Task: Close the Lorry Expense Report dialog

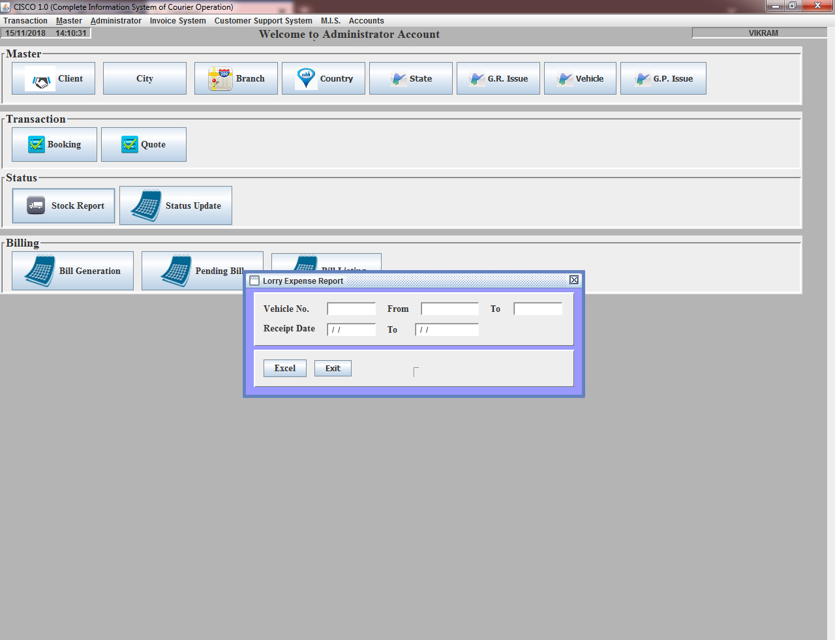Action: [574, 280]
